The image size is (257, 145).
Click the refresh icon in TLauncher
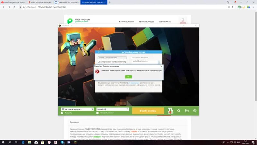coord(179,111)
